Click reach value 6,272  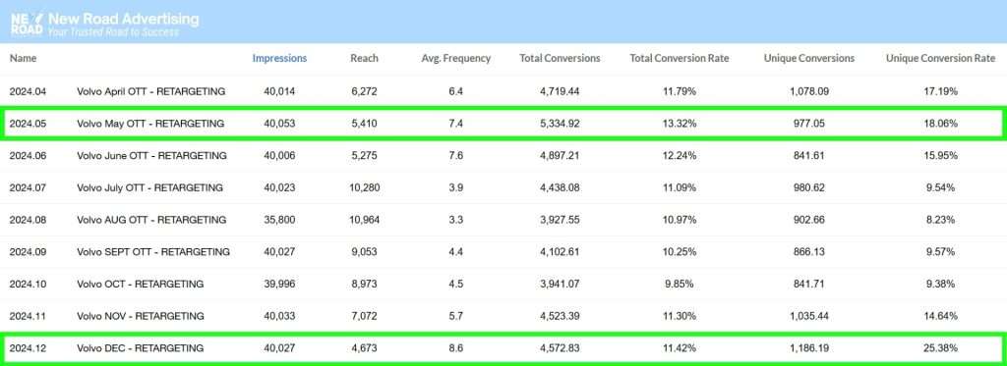[364, 91]
